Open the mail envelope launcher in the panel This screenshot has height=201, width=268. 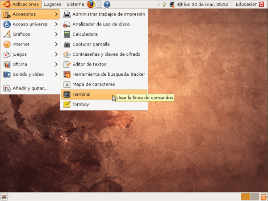tap(99, 4)
